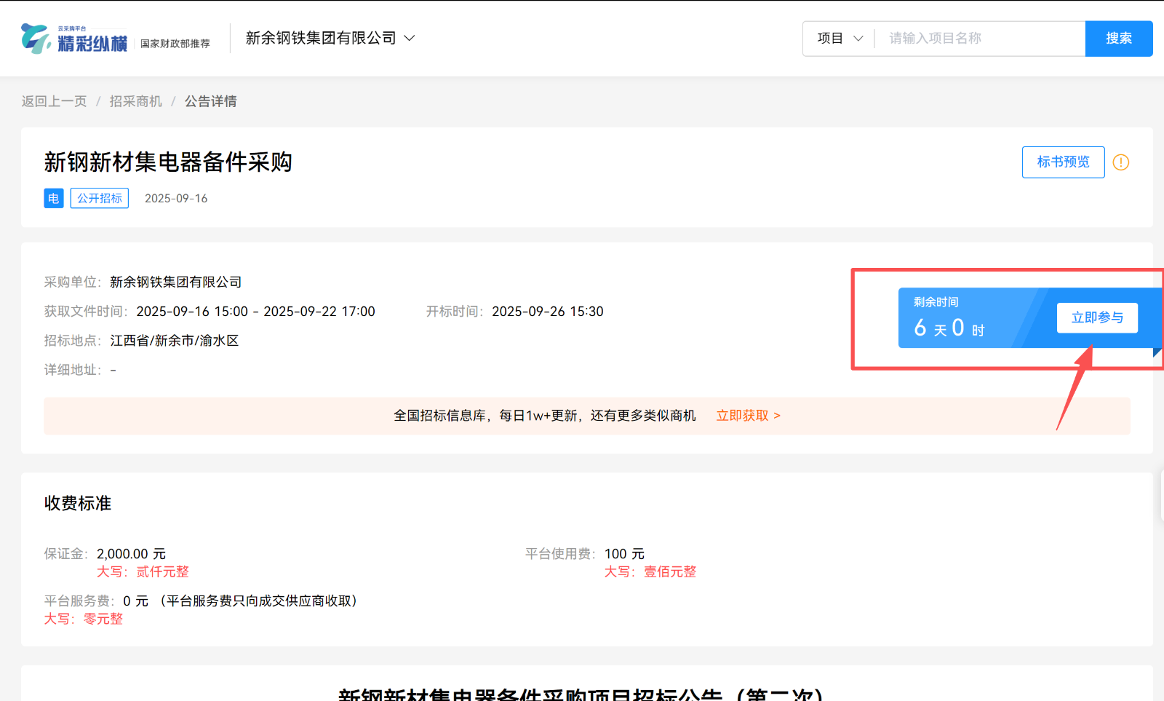Click the 大写：壹佰元整 text
1164x701 pixels.
point(650,572)
